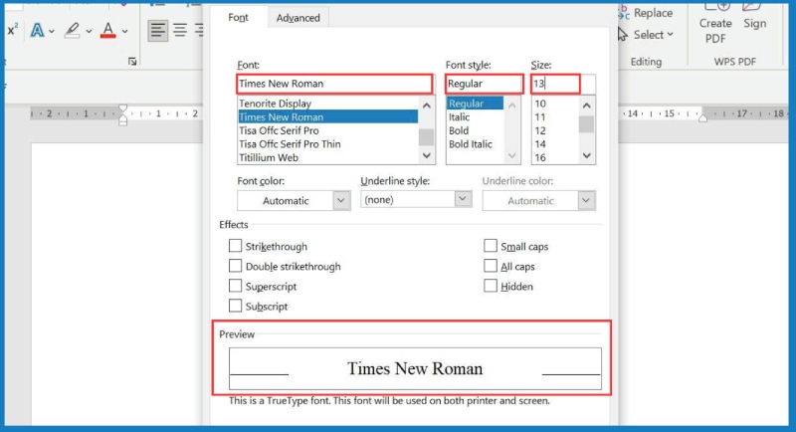Check the Hidden effect checkbox
This screenshot has height=432, width=796.
pos(491,286)
